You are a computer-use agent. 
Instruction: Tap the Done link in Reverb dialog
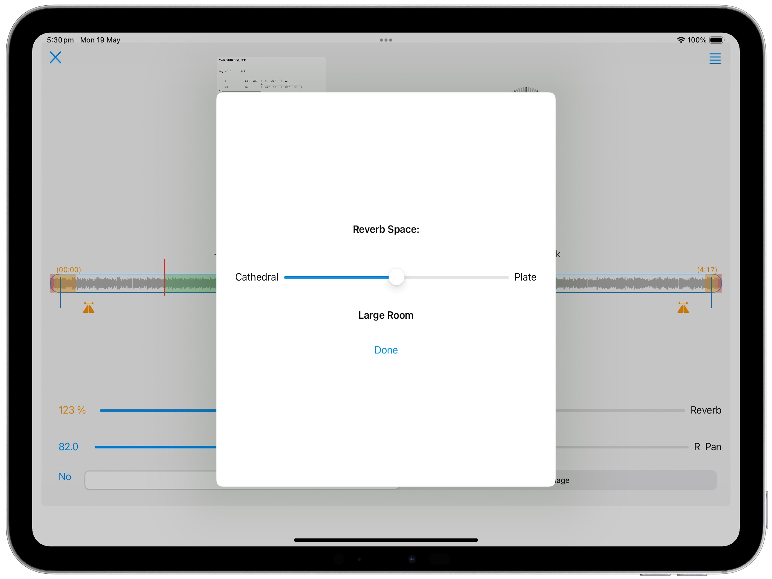point(386,350)
